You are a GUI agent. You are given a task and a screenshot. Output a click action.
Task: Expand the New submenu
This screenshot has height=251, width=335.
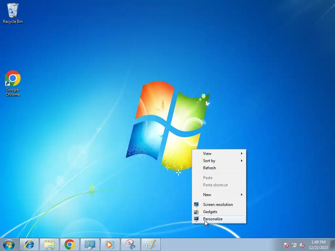[x=219, y=195]
